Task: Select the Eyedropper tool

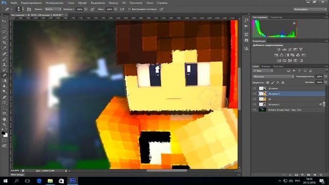Action: click(4, 48)
